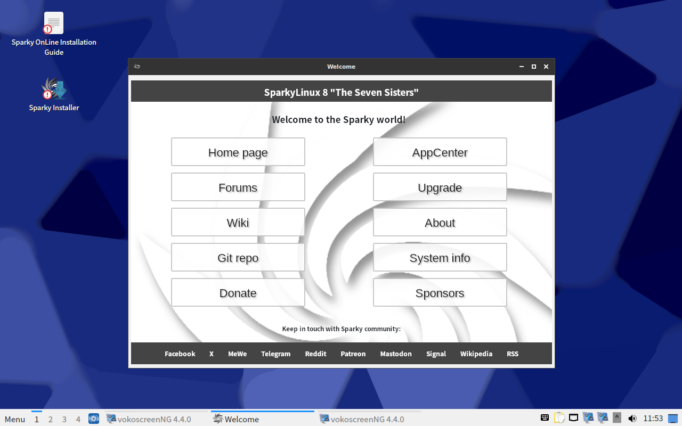Visit the Patreon link
The width and height of the screenshot is (682, 426).
click(353, 354)
